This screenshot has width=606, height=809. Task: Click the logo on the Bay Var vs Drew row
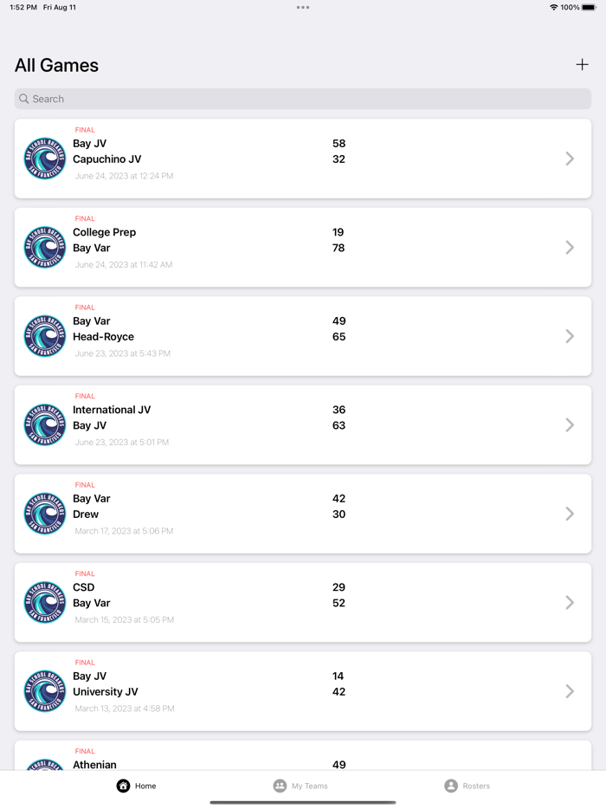click(x=44, y=514)
